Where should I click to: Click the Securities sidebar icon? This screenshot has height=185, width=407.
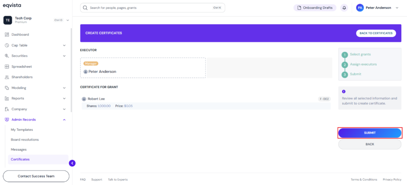pyautogui.click(x=7, y=56)
